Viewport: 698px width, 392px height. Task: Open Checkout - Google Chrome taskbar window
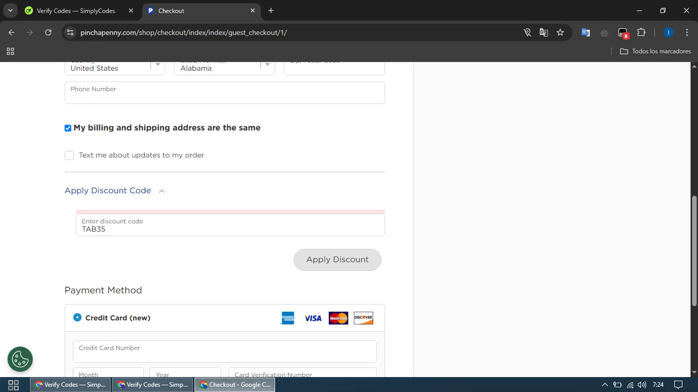tap(235, 385)
